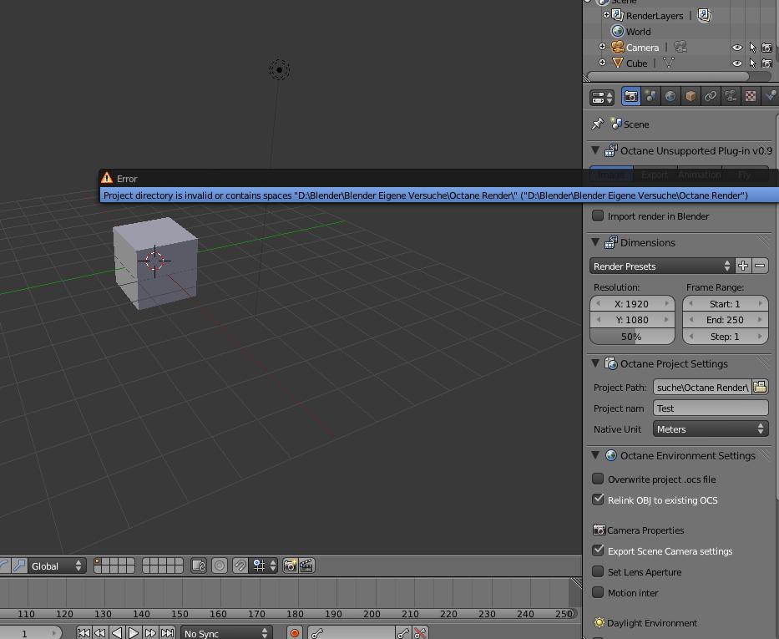Click the OpenGL render image icon
Viewport: 779px width, 639px height.
click(x=290, y=565)
